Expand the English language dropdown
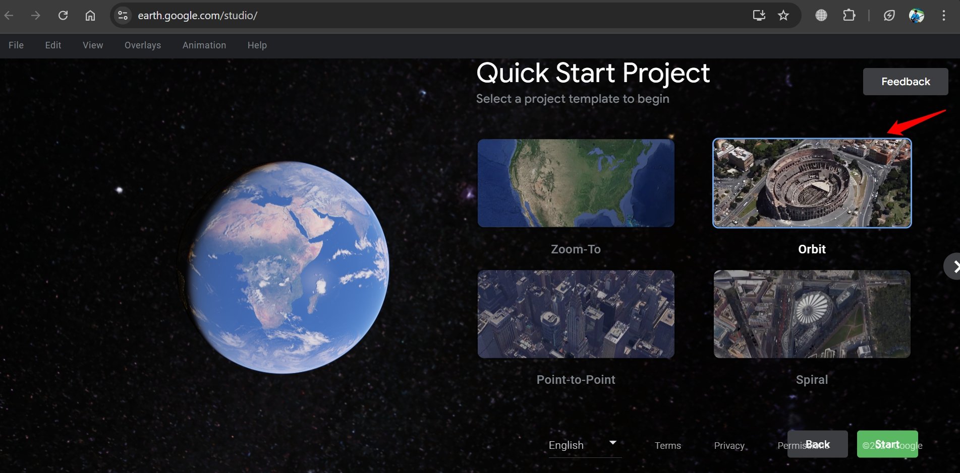The image size is (960, 473). coord(585,445)
